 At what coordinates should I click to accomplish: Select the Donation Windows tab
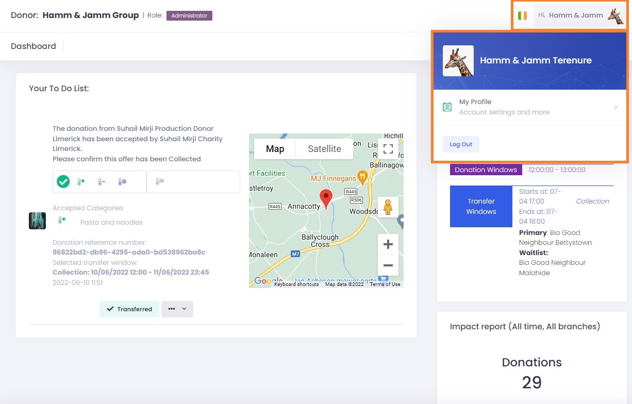pos(486,170)
